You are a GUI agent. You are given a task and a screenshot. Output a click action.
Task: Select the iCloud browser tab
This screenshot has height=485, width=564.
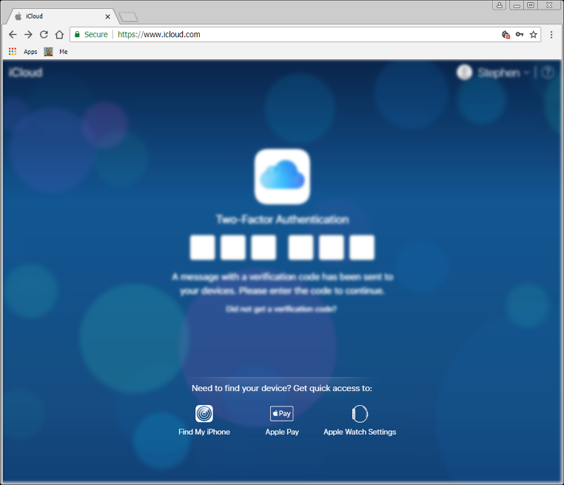61,16
